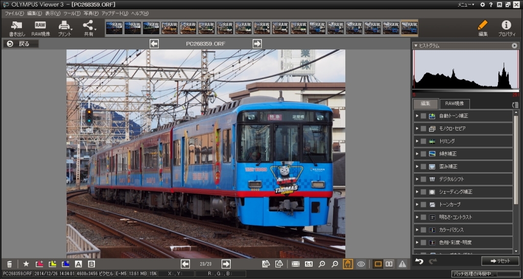Toggle the eye preview icon
The image size is (523, 279).
tap(361, 264)
